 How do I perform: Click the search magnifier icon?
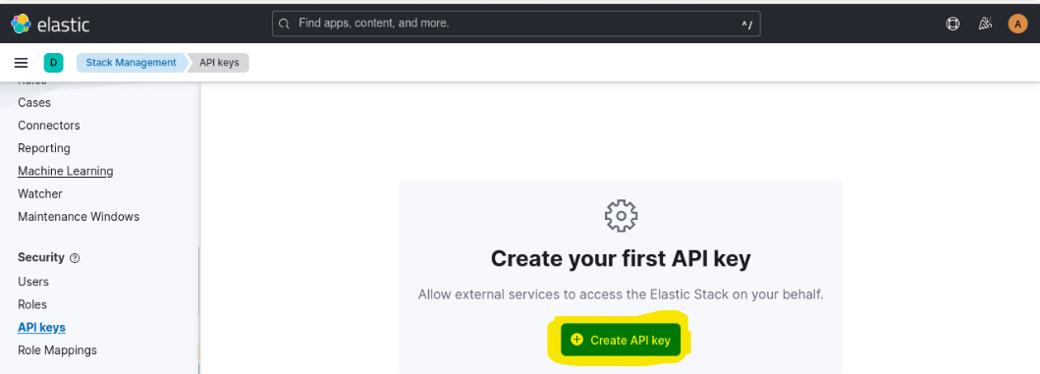pos(284,24)
